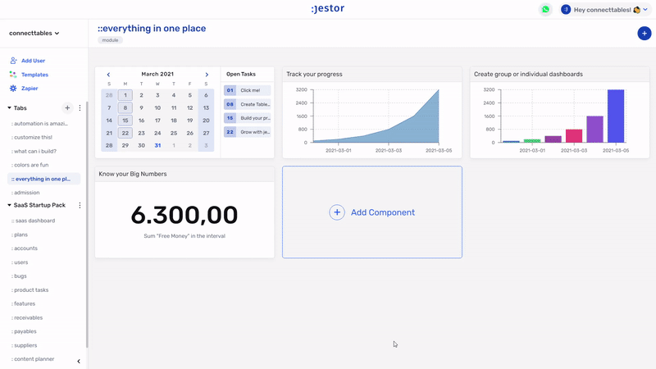Click the blue plus button at top right
The height and width of the screenshot is (369, 656).
(x=644, y=34)
